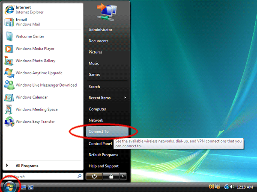Open Windows Media Player
The height and width of the screenshot is (192, 257).
click(x=34, y=49)
